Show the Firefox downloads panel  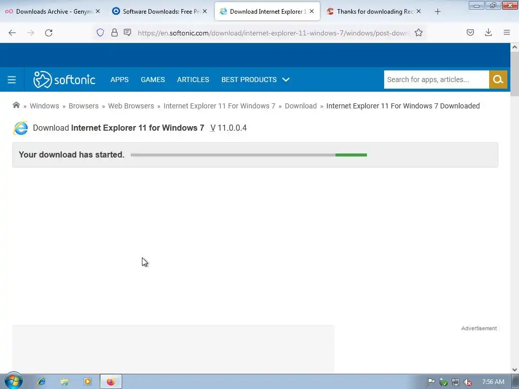click(488, 32)
